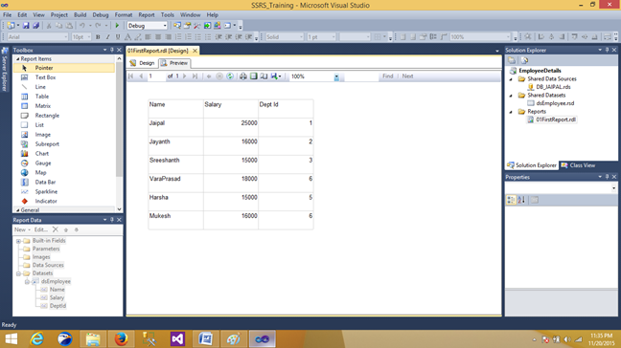This screenshot has width=621, height=348.
Task: Click the current page number field
Action: coord(156,76)
